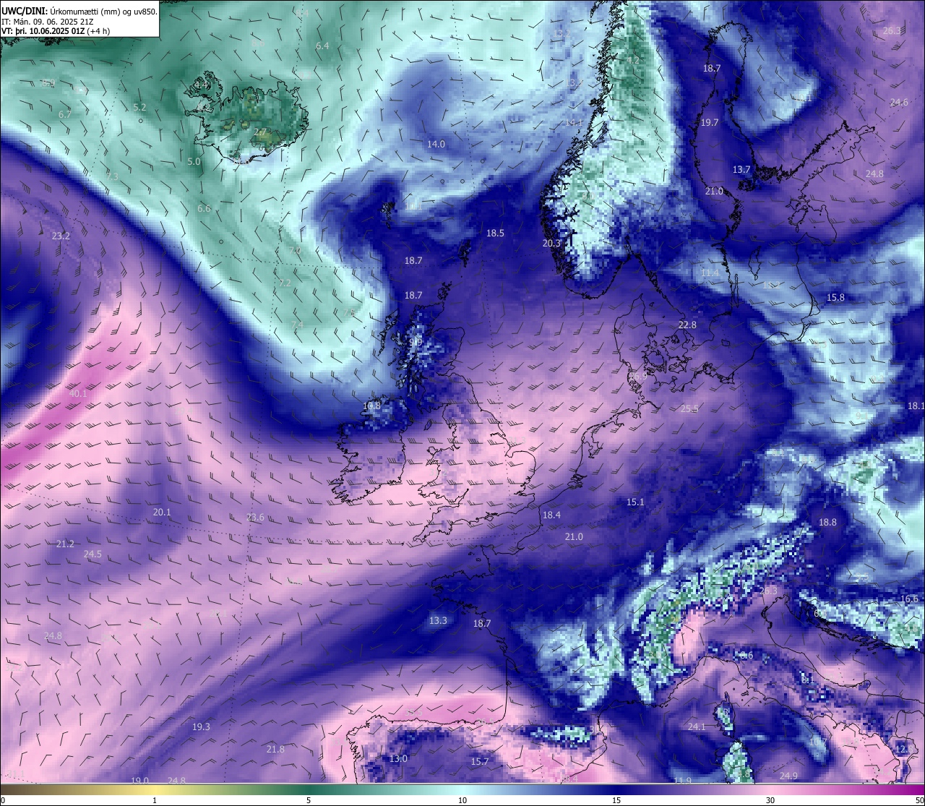Click the 19.0 value label

click(139, 780)
